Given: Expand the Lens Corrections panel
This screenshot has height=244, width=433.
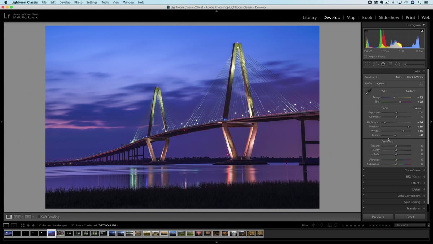Looking at the screenshot, I should coord(424,196).
